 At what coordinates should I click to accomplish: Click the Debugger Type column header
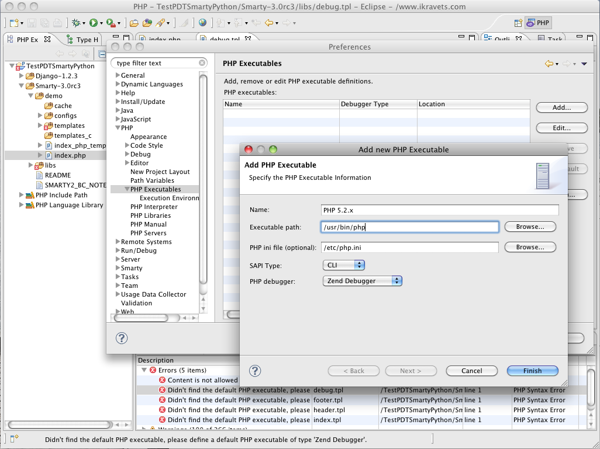[378, 104]
